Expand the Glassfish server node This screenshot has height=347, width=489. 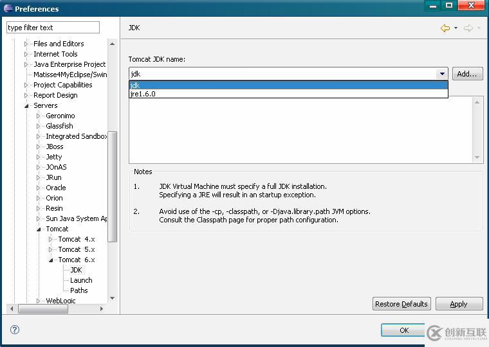coord(39,126)
